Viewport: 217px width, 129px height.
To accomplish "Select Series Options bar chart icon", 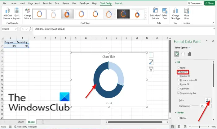I will point(189,54).
